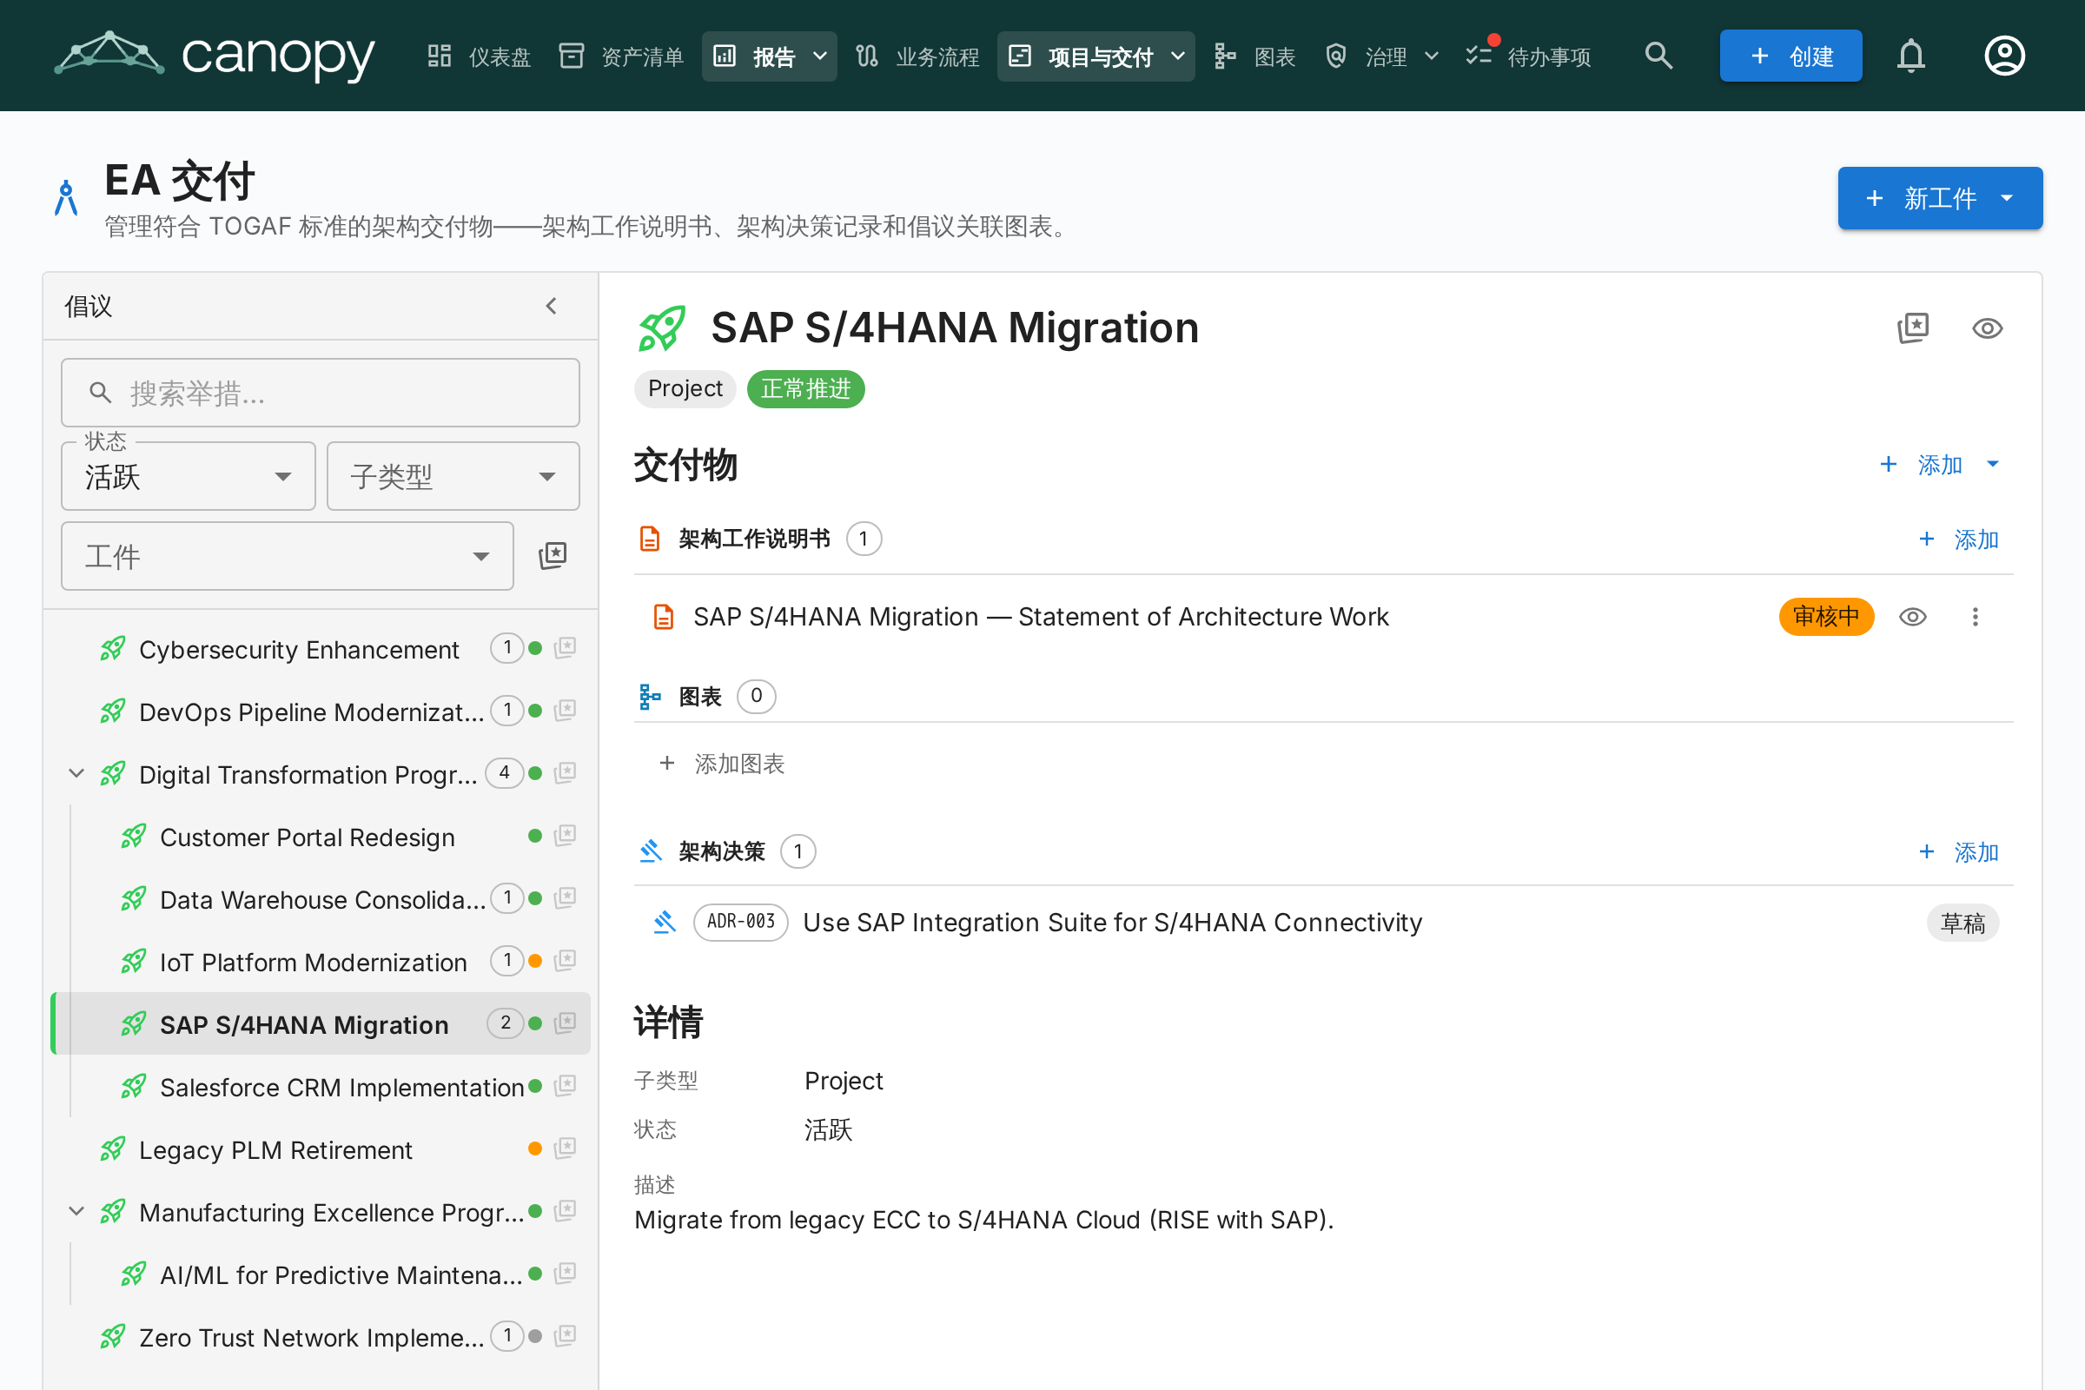Select Legacy PLM Retirement in the tree
The height and width of the screenshot is (1390, 2085).
tap(275, 1149)
